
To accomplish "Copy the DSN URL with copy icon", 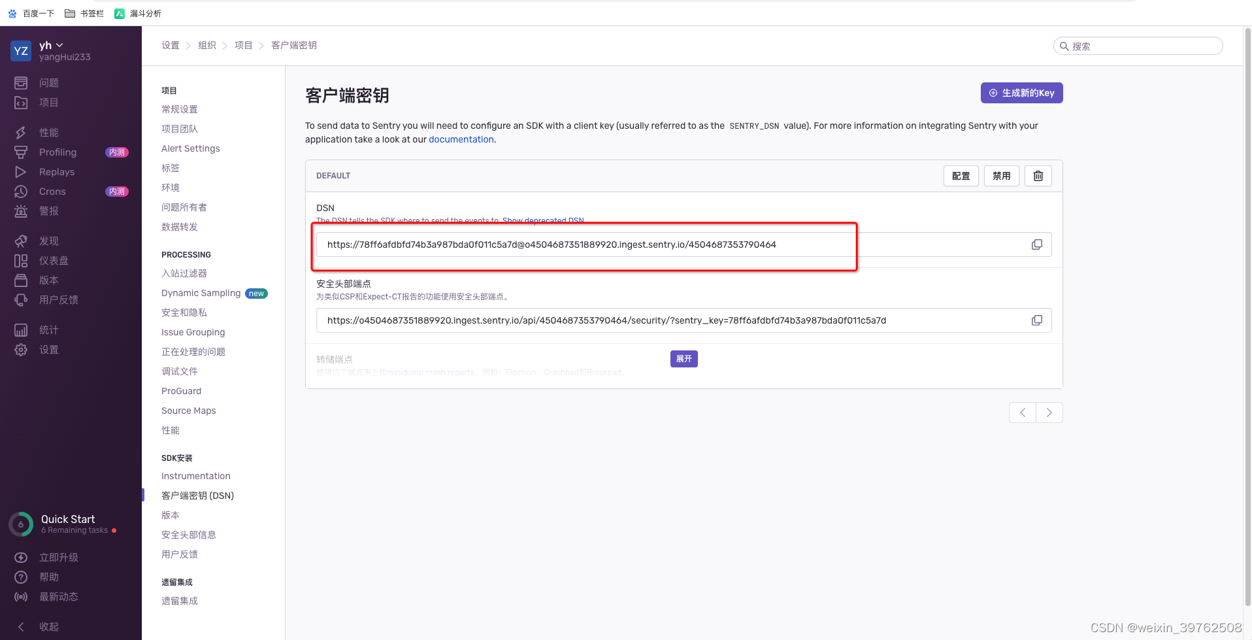I will (x=1037, y=244).
